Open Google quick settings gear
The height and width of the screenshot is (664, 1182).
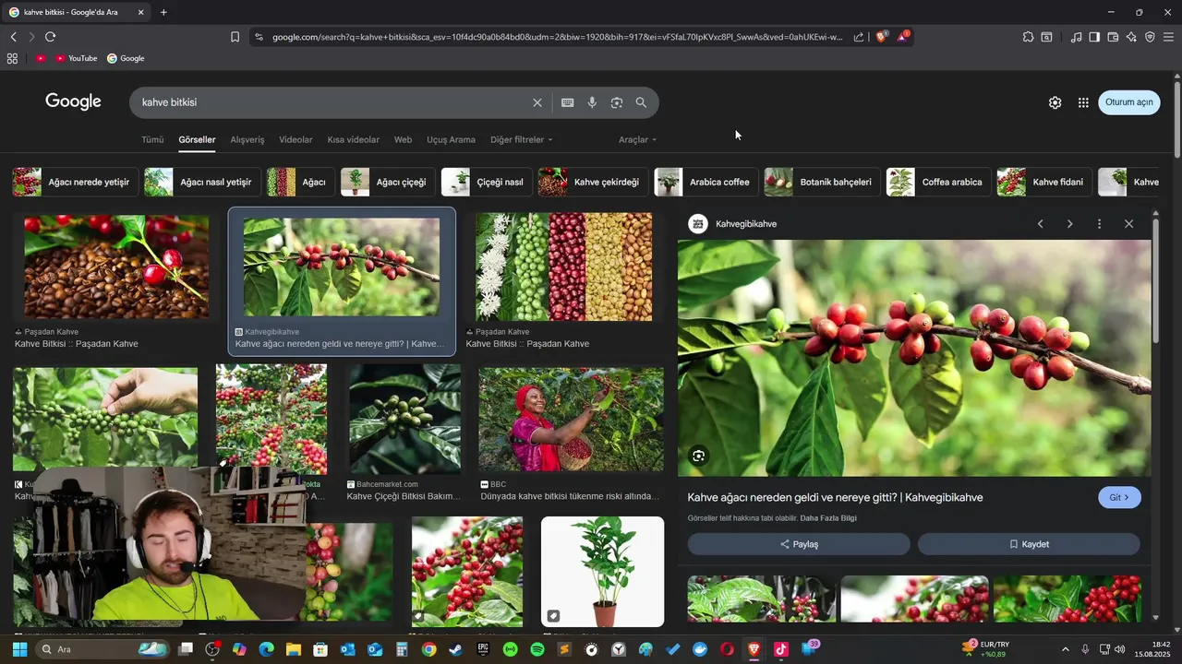[1055, 102]
